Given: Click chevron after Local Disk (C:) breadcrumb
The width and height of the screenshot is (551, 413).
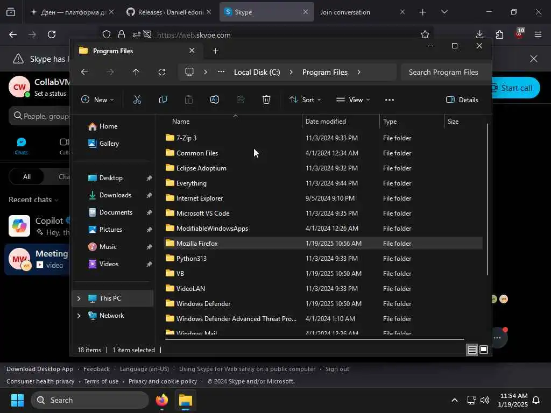Looking at the screenshot, I should pyautogui.click(x=291, y=72).
